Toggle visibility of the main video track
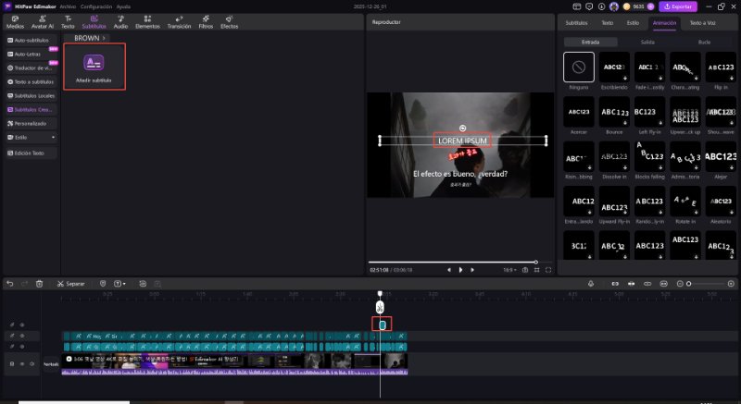The image size is (741, 404). click(22, 364)
